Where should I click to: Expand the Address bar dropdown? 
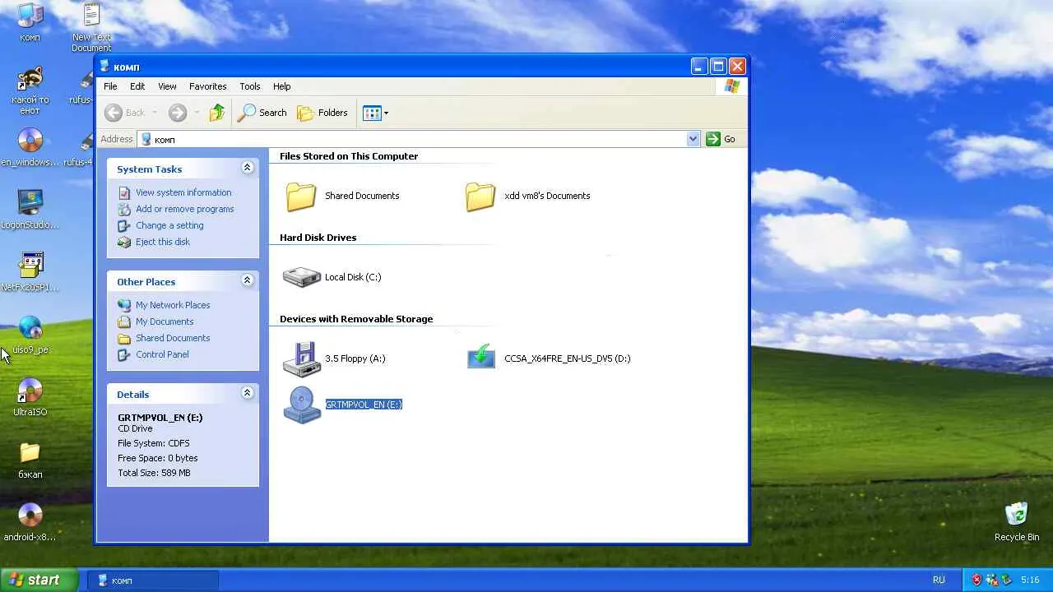(693, 139)
